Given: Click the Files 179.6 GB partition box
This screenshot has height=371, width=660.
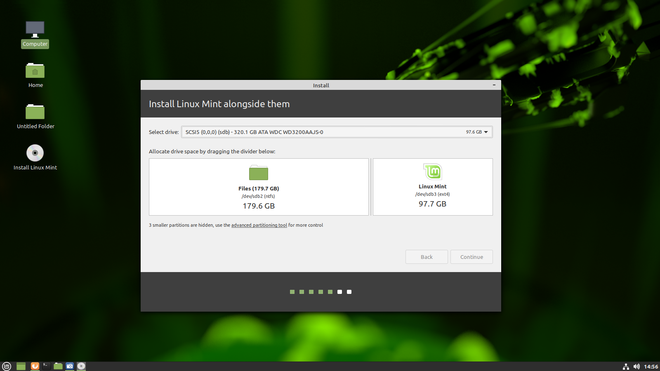Looking at the screenshot, I should tap(259, 187).
